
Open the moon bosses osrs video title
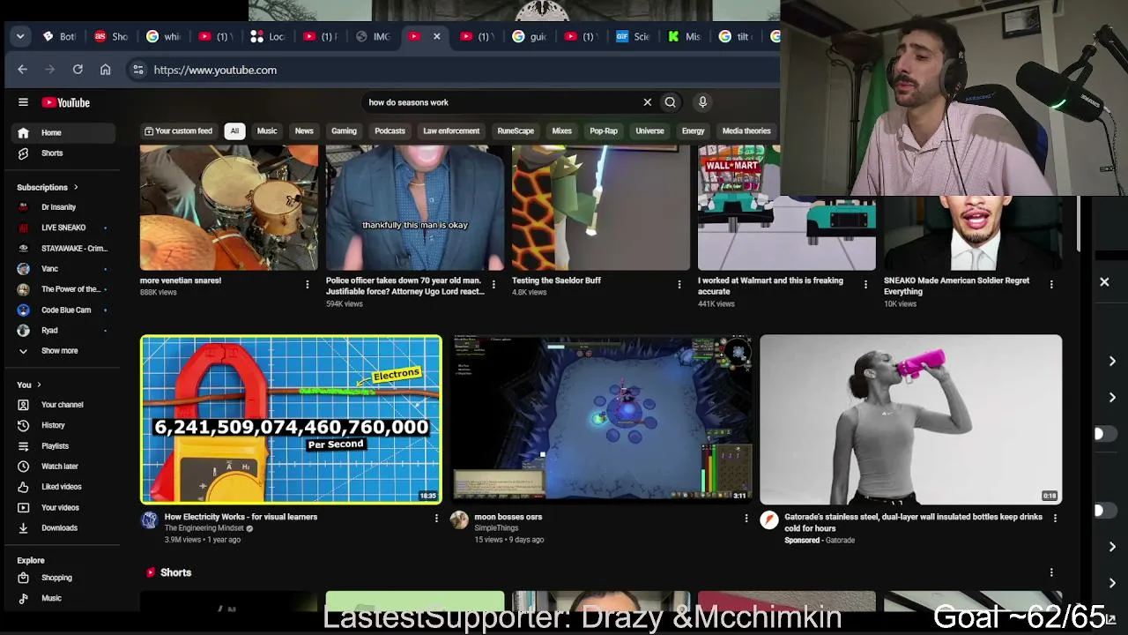(508, 517)
